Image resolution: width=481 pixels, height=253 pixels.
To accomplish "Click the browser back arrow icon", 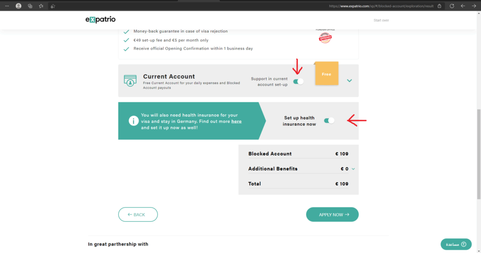I will pyautogui.click(x=463, y=6).
